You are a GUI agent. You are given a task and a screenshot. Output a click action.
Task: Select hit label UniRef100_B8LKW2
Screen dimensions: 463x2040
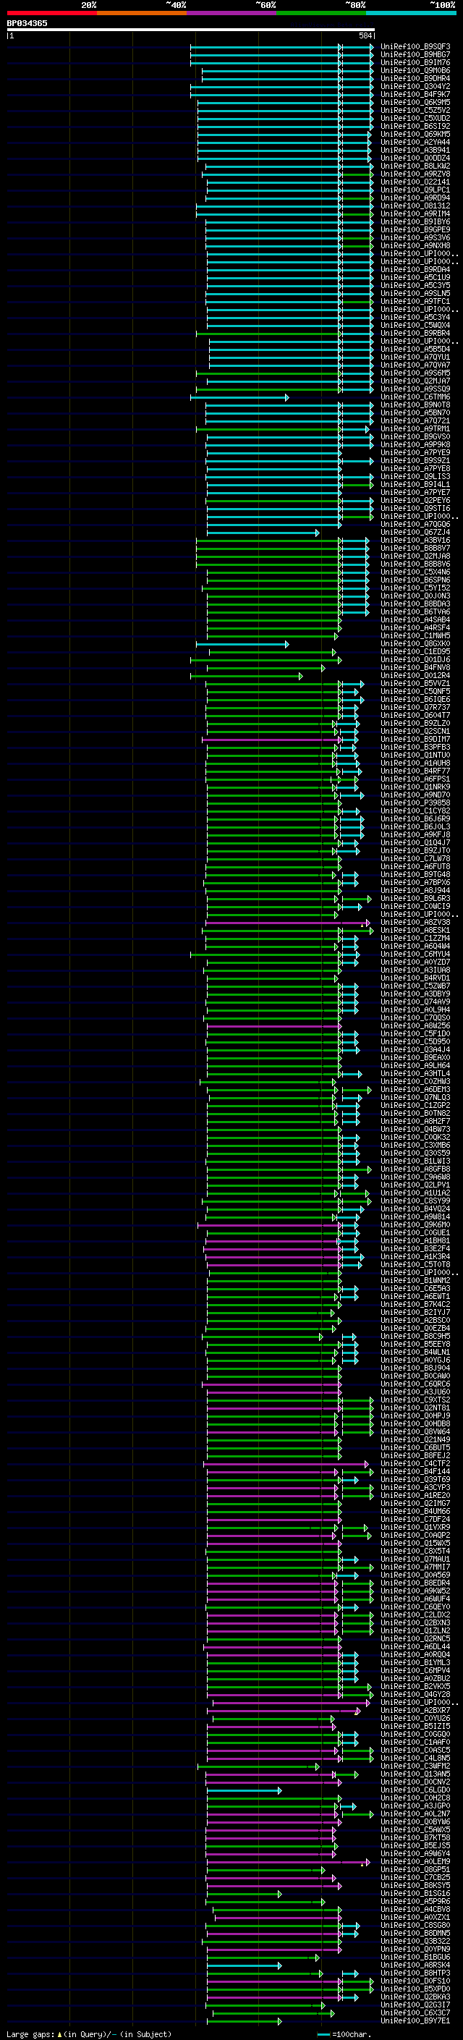415,166
